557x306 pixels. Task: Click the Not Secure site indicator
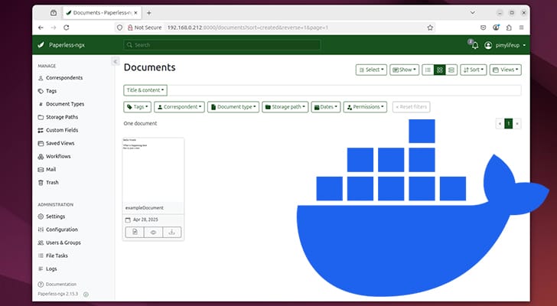(145, 28)
